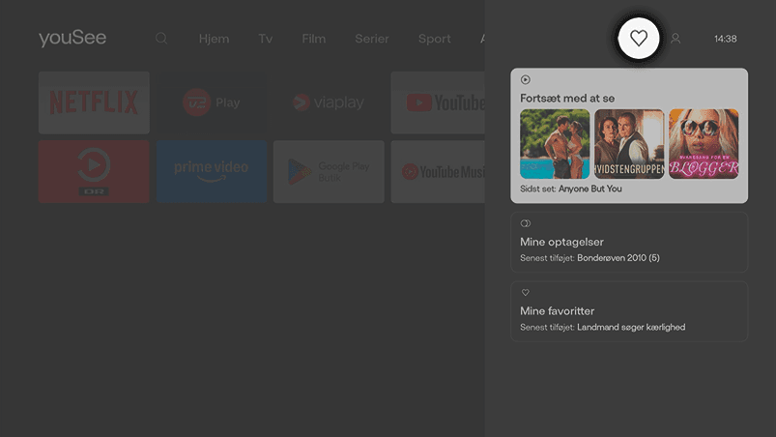
Task: Open the YouTube app tile
Action: (438, 102)
